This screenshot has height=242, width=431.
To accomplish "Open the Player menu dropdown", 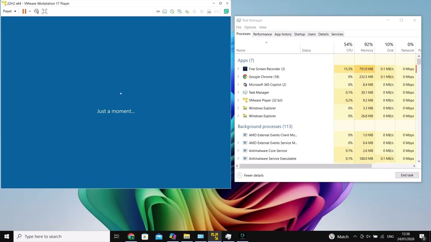I will click(9, 11).
